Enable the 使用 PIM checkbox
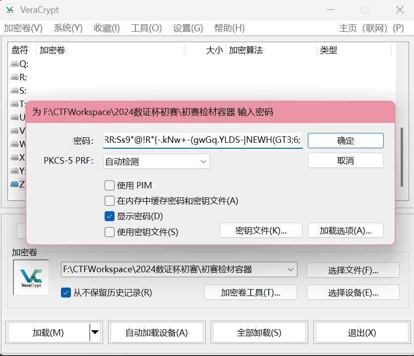Screen dimensions: 414x356 point(109,185)
